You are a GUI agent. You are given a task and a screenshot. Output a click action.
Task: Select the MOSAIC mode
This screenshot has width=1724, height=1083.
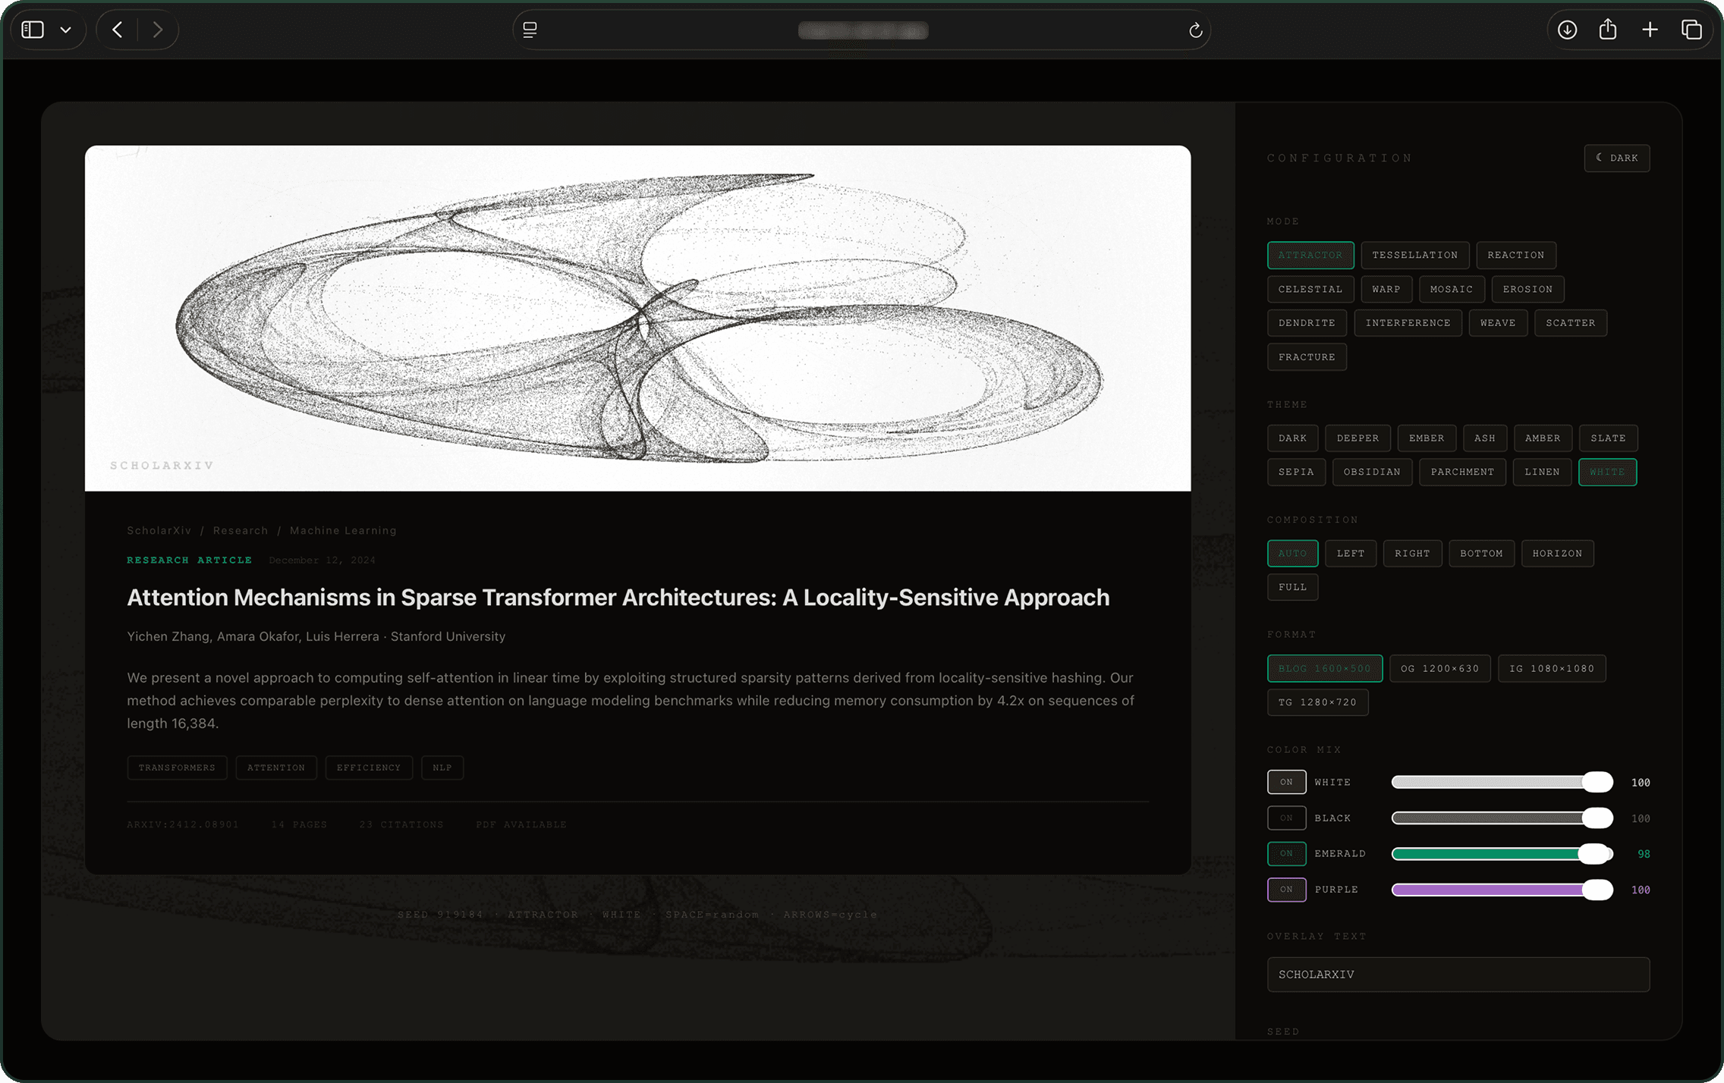1451,290
